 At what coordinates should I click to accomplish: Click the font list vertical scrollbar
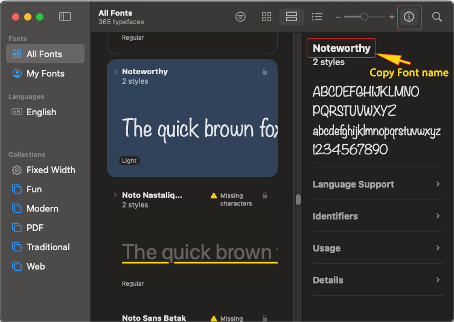coord(298,200)
